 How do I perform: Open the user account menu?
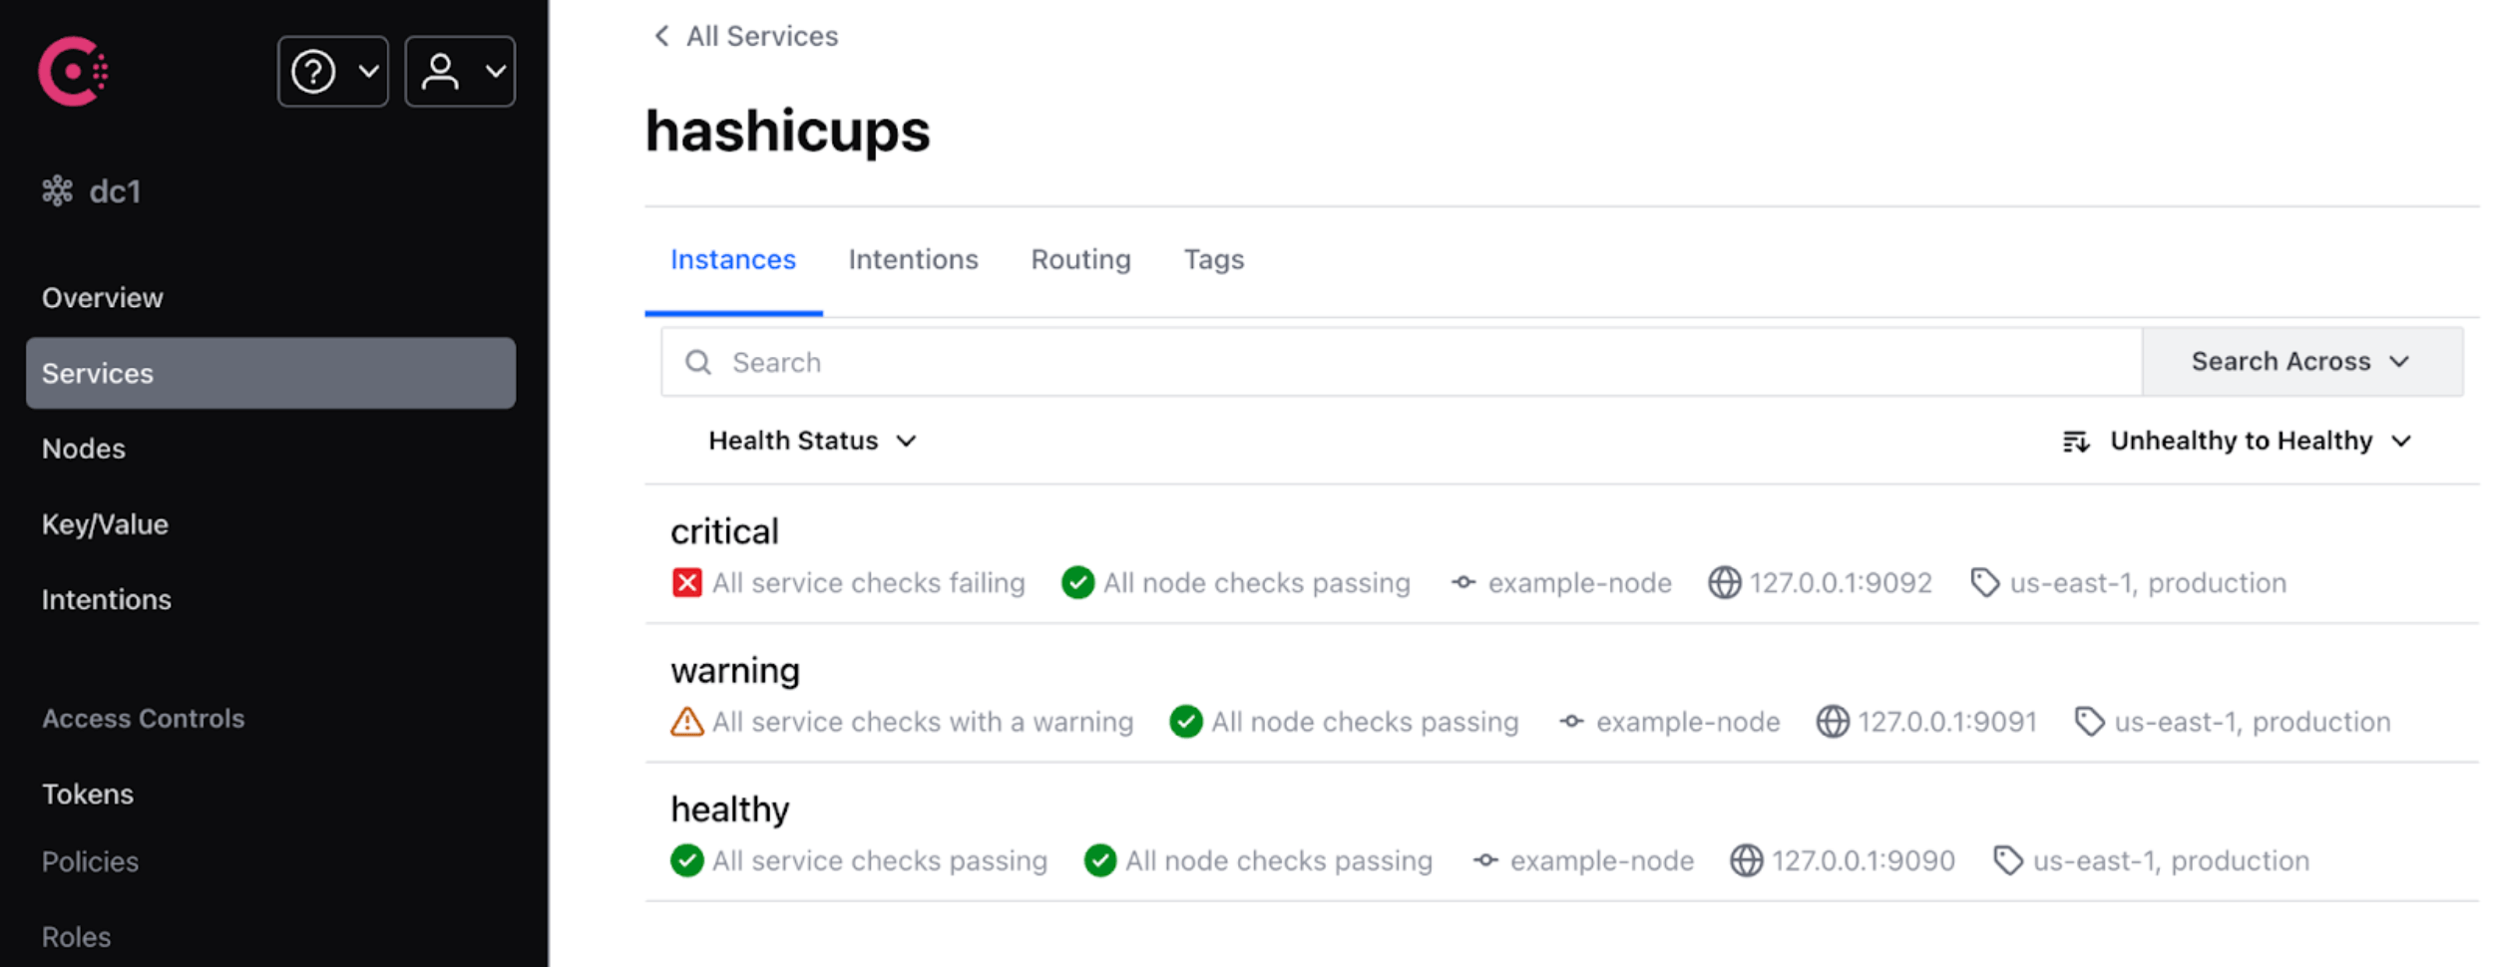tap(460, 72)
